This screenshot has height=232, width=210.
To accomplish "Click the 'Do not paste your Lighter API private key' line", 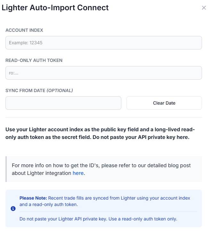I will point(98,219).
